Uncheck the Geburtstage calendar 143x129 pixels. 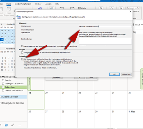tap(3, 87)
